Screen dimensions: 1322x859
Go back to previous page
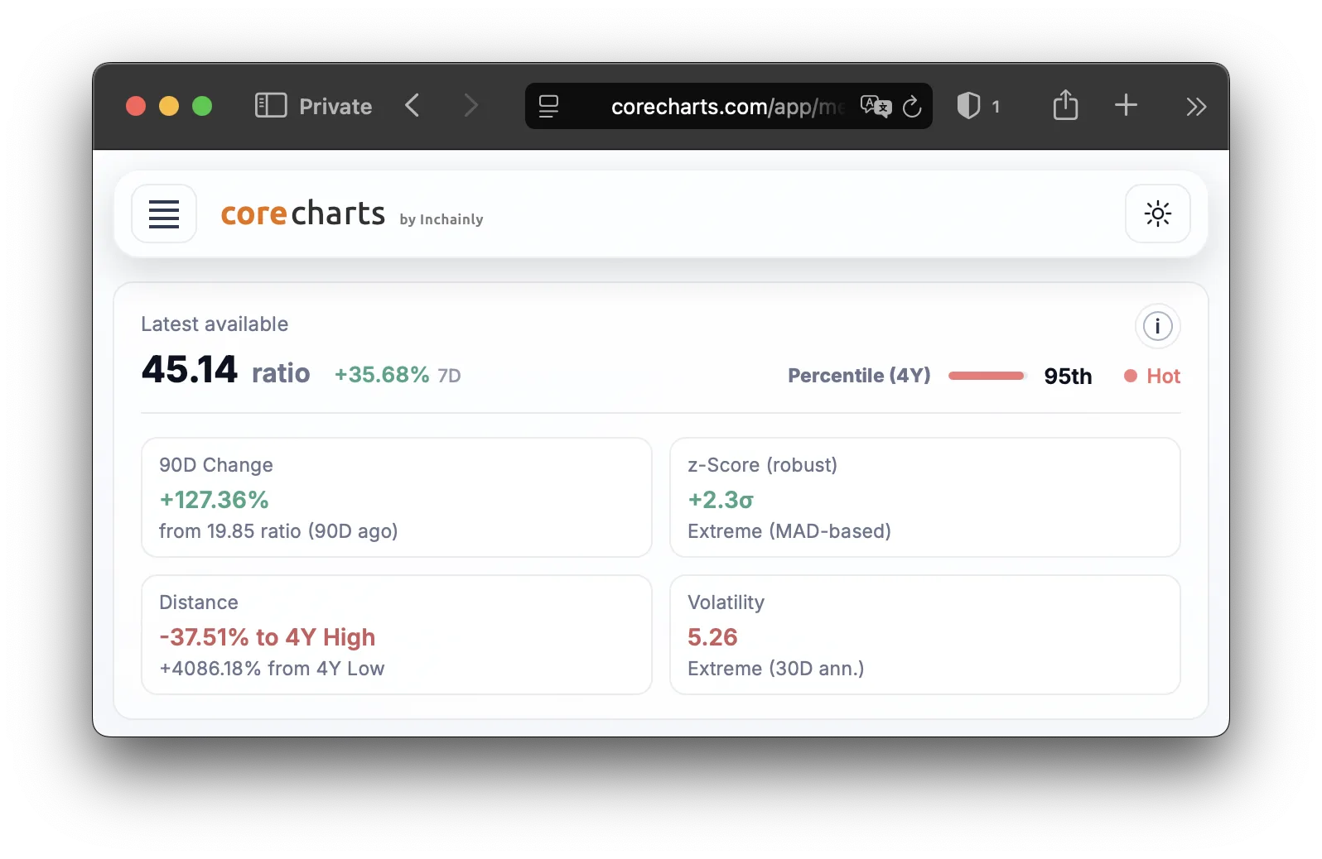click(413, 106)
